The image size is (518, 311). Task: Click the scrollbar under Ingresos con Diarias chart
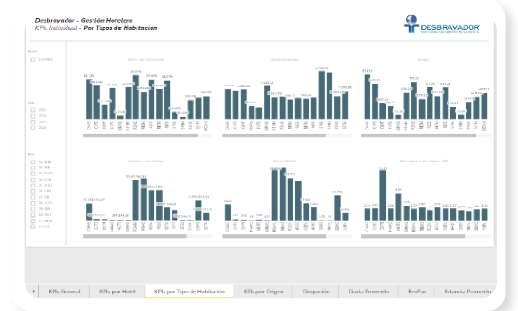[135, 236]
